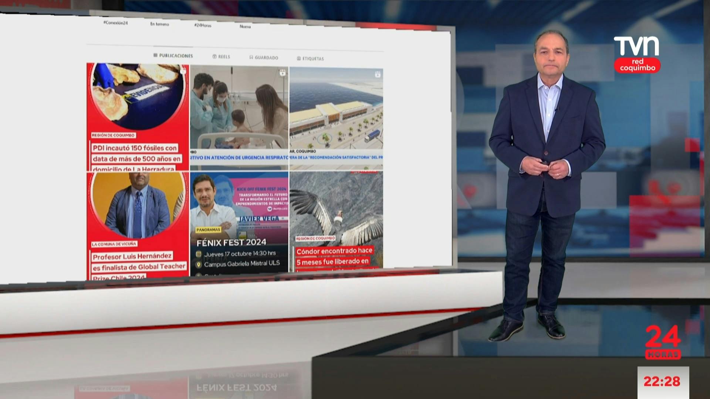Viewport: 710px width, 399px height.
Task: Open the Fénix Fest 2024 post
Action: click(x=239, y=224)
